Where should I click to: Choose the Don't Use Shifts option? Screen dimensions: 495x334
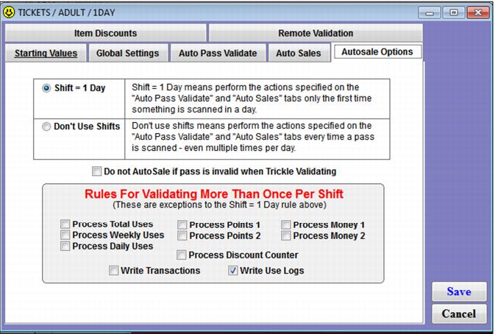(x=46, y=127)
